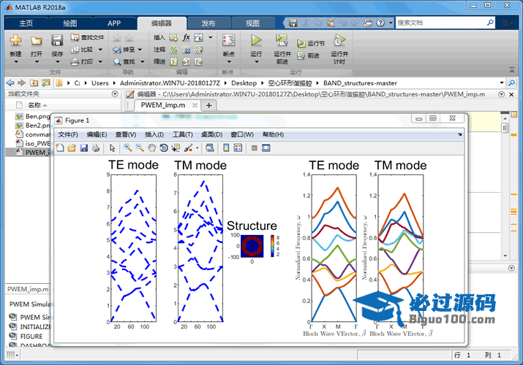Add a new editor tab with plus
Screen dimensions: 523x365
tap(208, 105)
